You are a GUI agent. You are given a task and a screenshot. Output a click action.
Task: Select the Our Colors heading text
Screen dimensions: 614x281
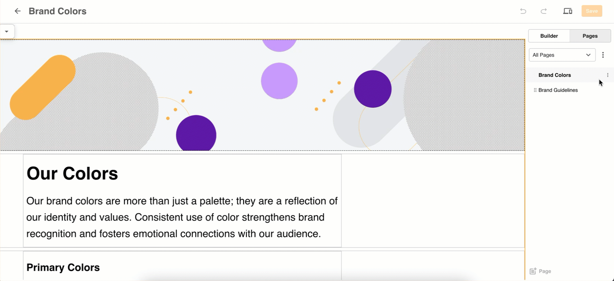72,173
